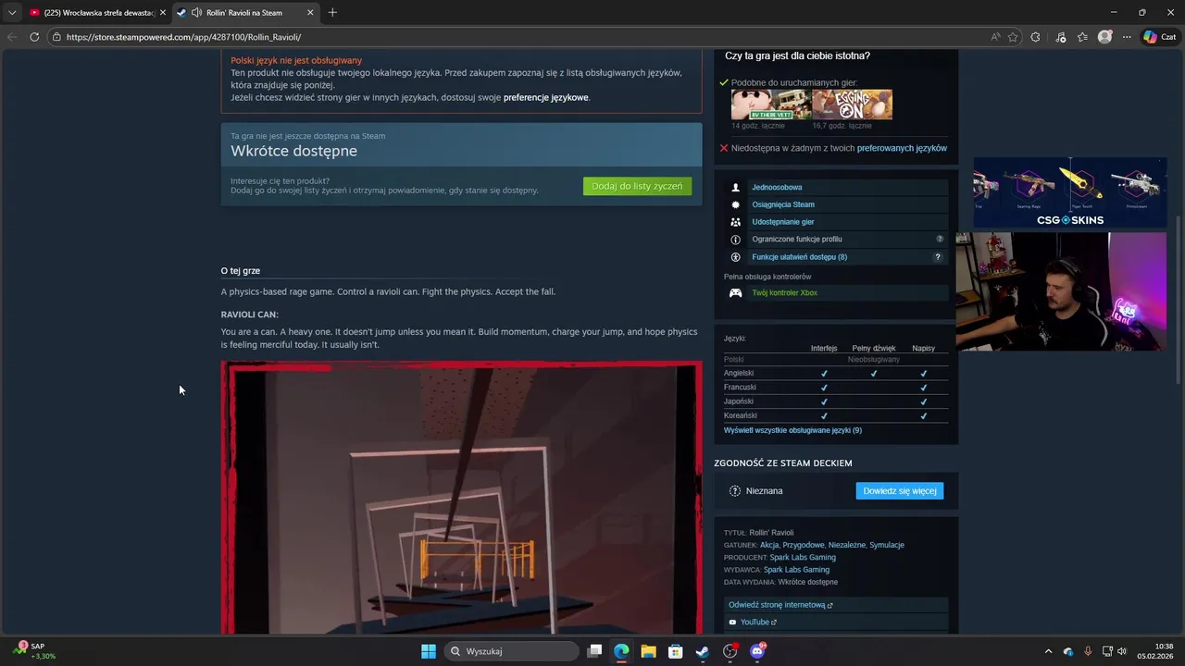Viewport: 1185px width, 666px height.
Task: Click the Wyszukaj taskbar search box
Action: pos(511,651)
